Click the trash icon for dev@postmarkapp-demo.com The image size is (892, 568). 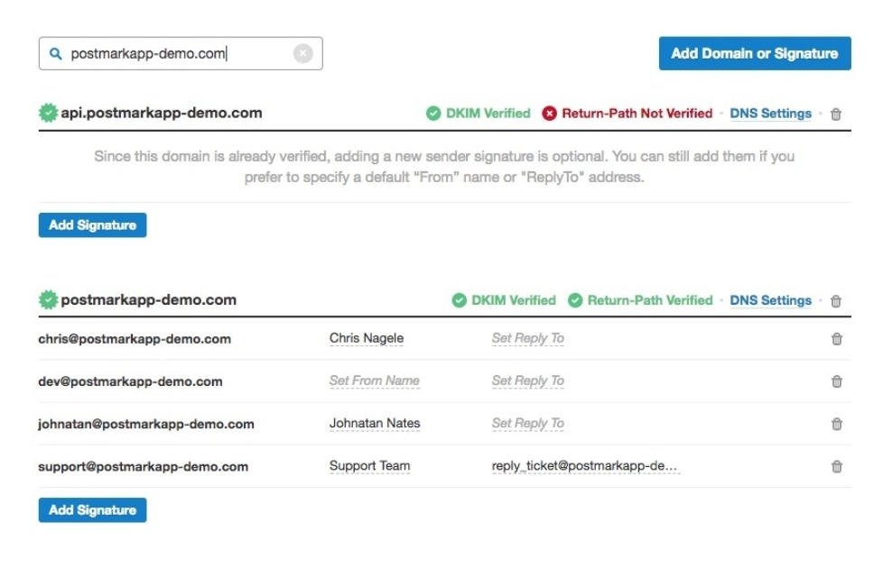pos(837,381)
